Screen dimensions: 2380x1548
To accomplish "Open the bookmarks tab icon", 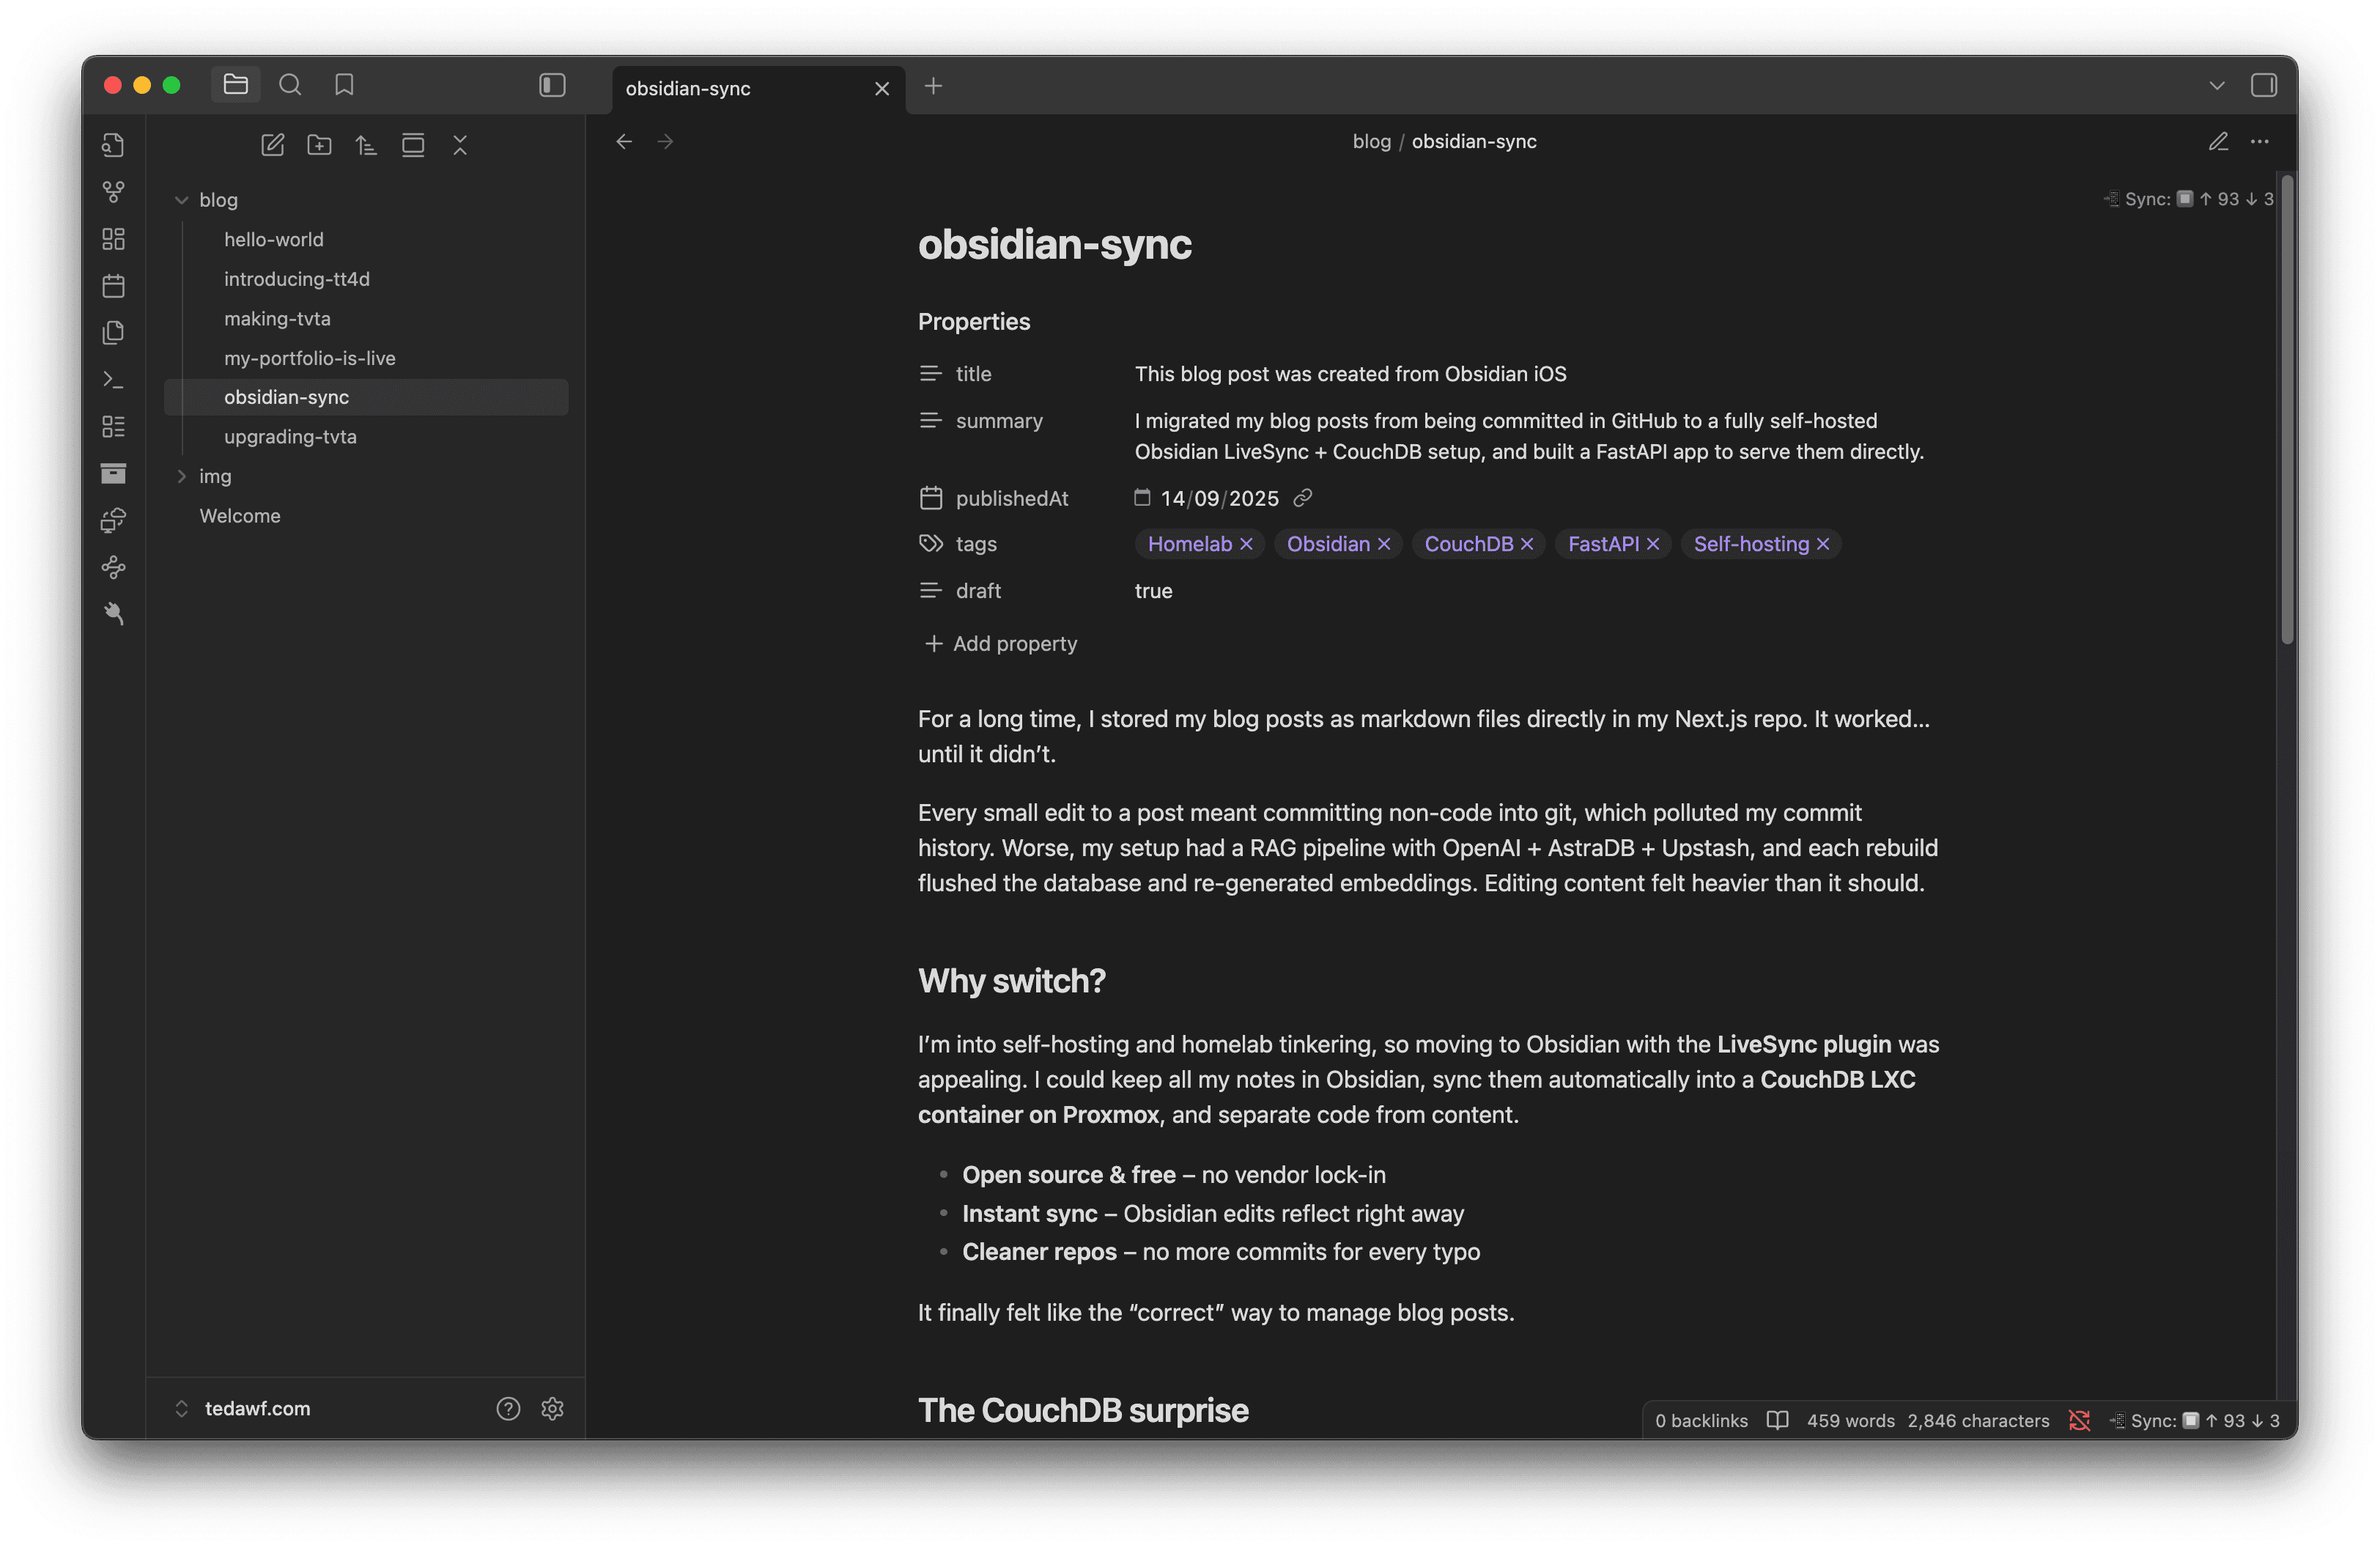I will [x=344, y=85].
